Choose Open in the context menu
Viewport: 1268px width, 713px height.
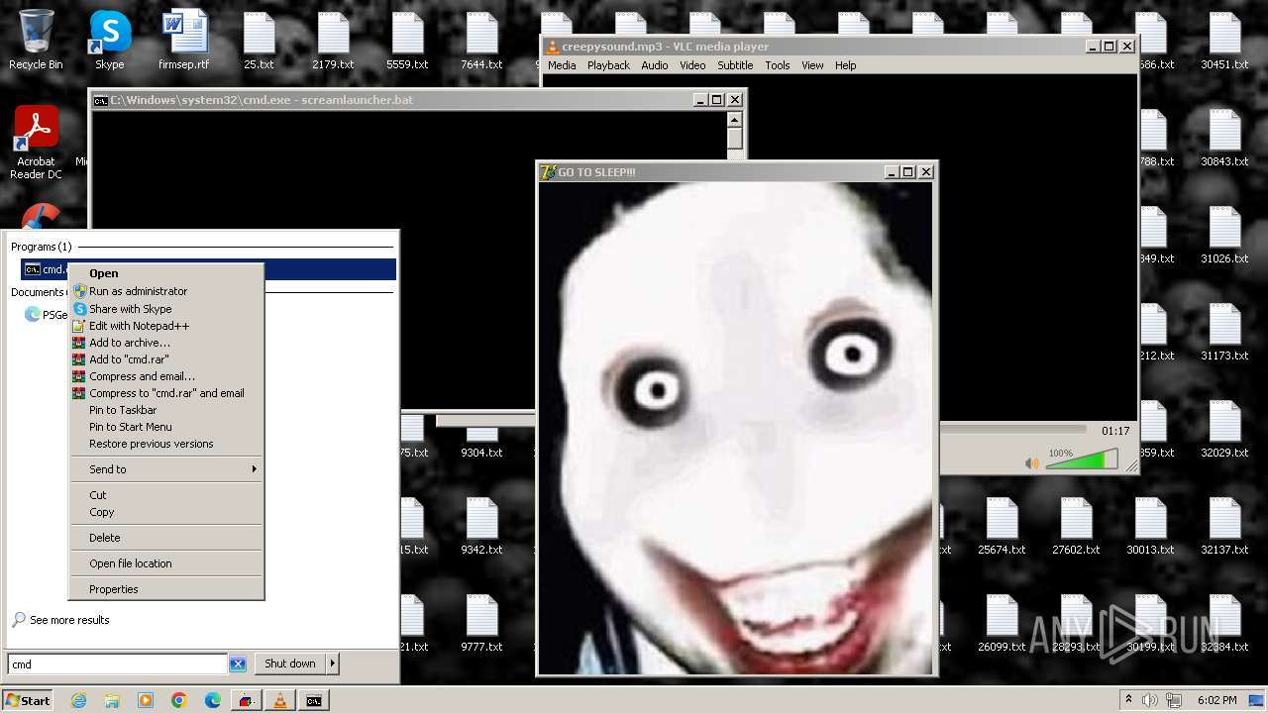(165, 273)
